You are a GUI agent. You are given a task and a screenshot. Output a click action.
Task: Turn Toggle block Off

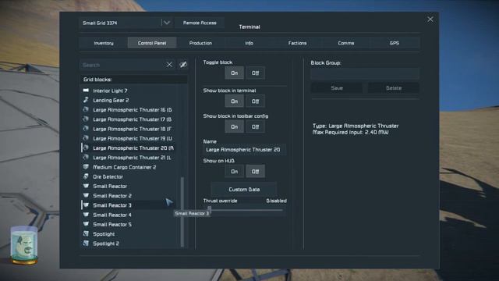click(x=255, y=73)
